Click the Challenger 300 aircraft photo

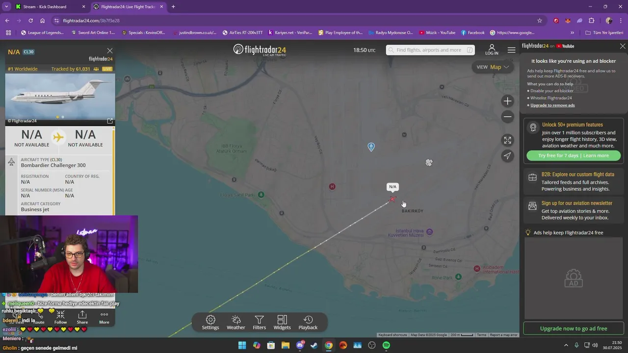pyautogui.click(x=60, y=97)
